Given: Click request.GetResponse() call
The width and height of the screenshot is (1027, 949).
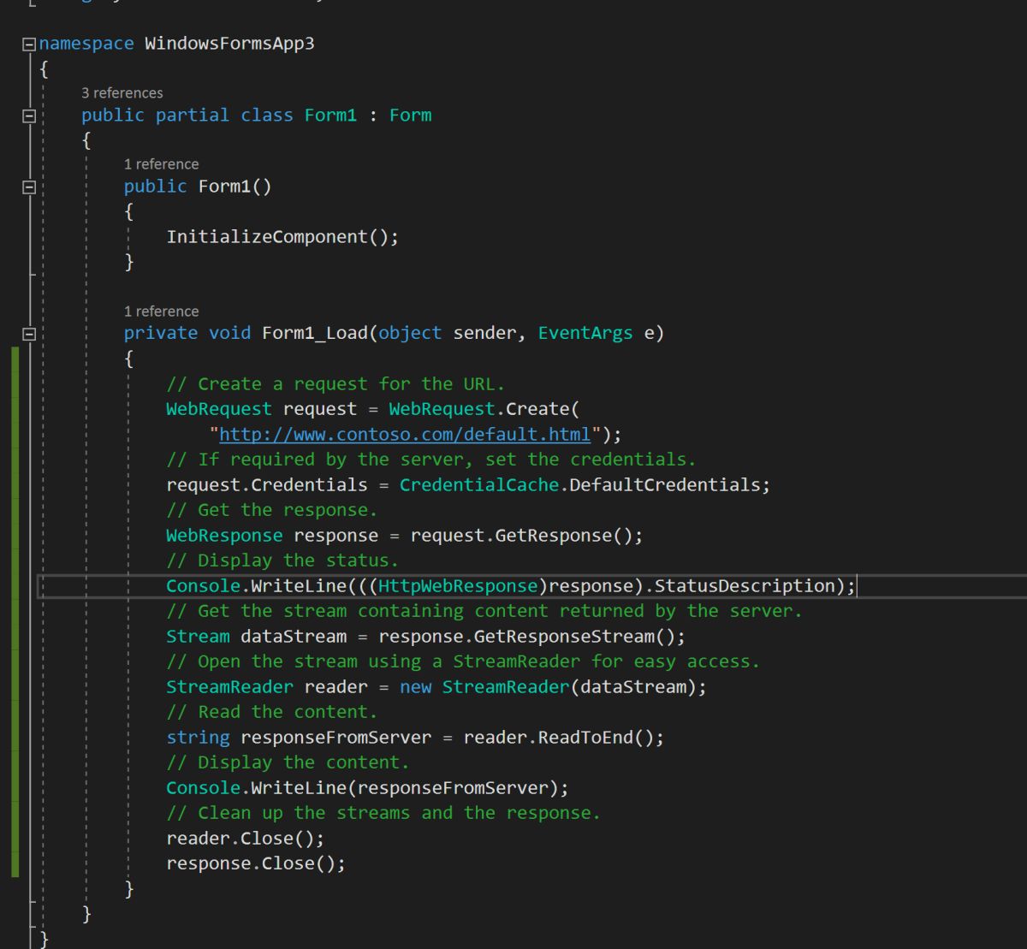Looking at the screenshot, I should click(523, 536).
